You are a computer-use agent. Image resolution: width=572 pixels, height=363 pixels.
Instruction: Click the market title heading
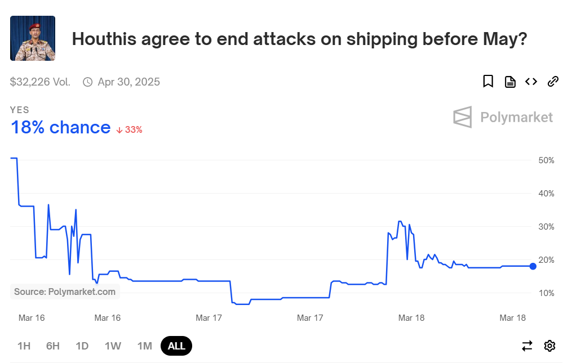299,39
